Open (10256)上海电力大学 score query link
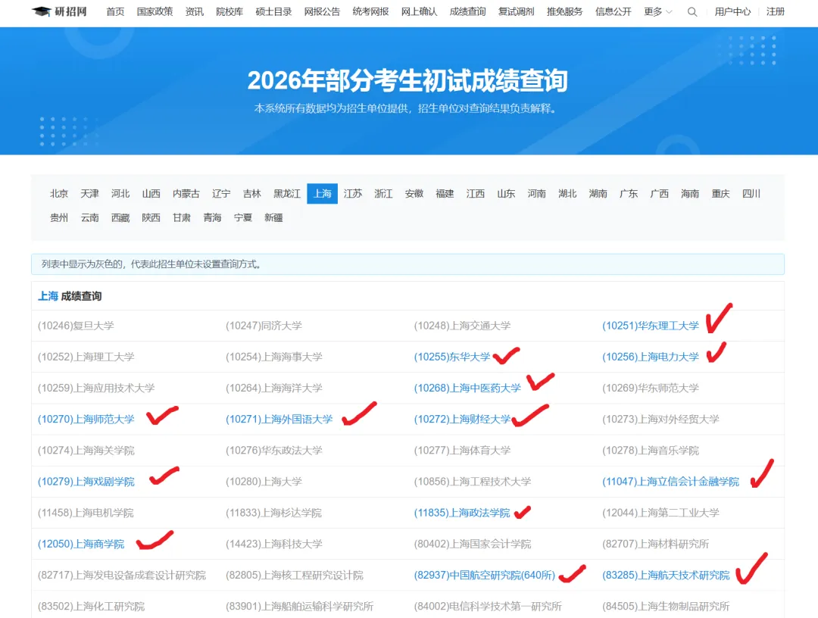The height and width of the screenshot is (618, 818). click(651, 357)
